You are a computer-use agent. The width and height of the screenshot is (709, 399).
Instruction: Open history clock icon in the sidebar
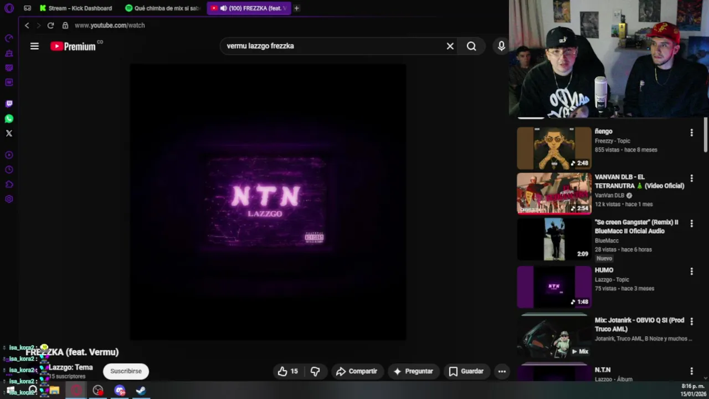pyautogui.click(x=9, y=170)
